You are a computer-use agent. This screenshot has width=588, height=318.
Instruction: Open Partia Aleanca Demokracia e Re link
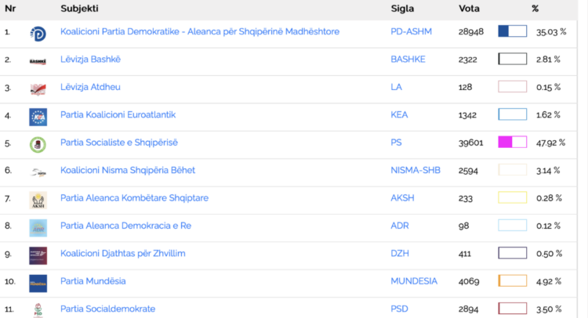(125, 226)
